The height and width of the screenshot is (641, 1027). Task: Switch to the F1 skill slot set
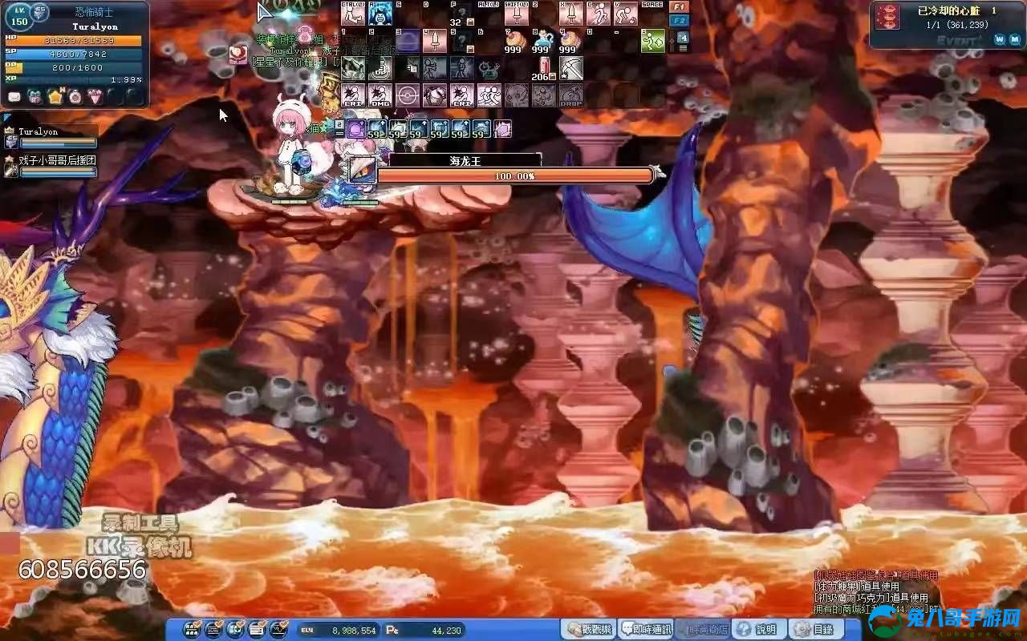tap(680, 6)
